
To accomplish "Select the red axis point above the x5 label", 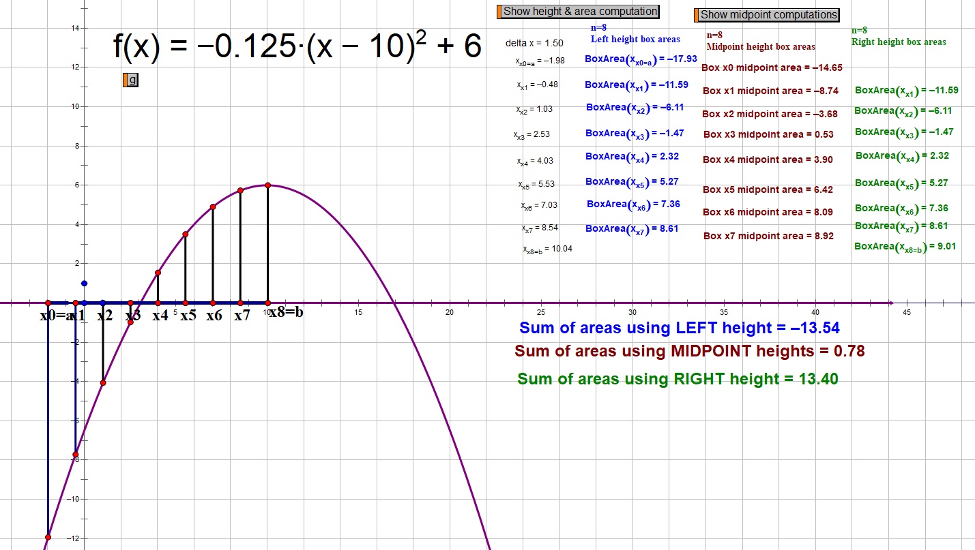I will 186,303.
